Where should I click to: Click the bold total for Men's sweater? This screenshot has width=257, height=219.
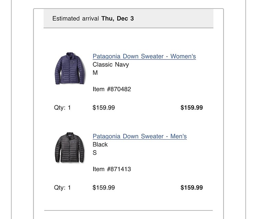(x=192, y=188)
